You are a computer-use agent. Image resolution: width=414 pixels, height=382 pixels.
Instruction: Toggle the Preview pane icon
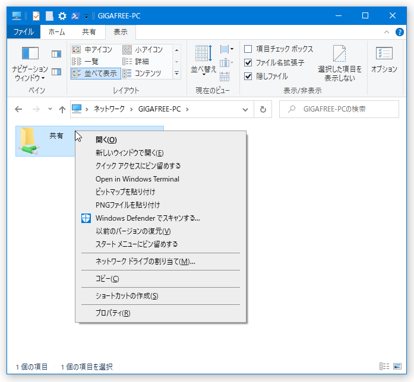click(x=56, y=54)
